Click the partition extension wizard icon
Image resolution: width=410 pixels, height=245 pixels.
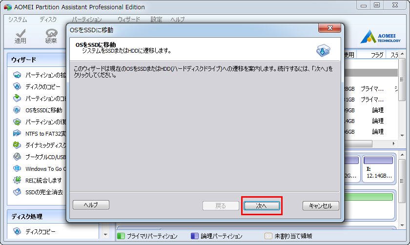pos(17,75)
